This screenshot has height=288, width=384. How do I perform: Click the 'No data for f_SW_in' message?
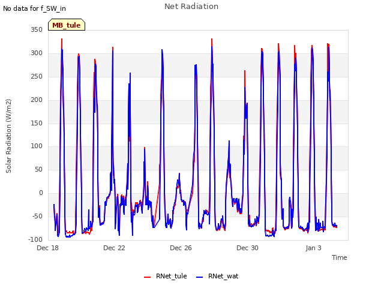point(34,8)
